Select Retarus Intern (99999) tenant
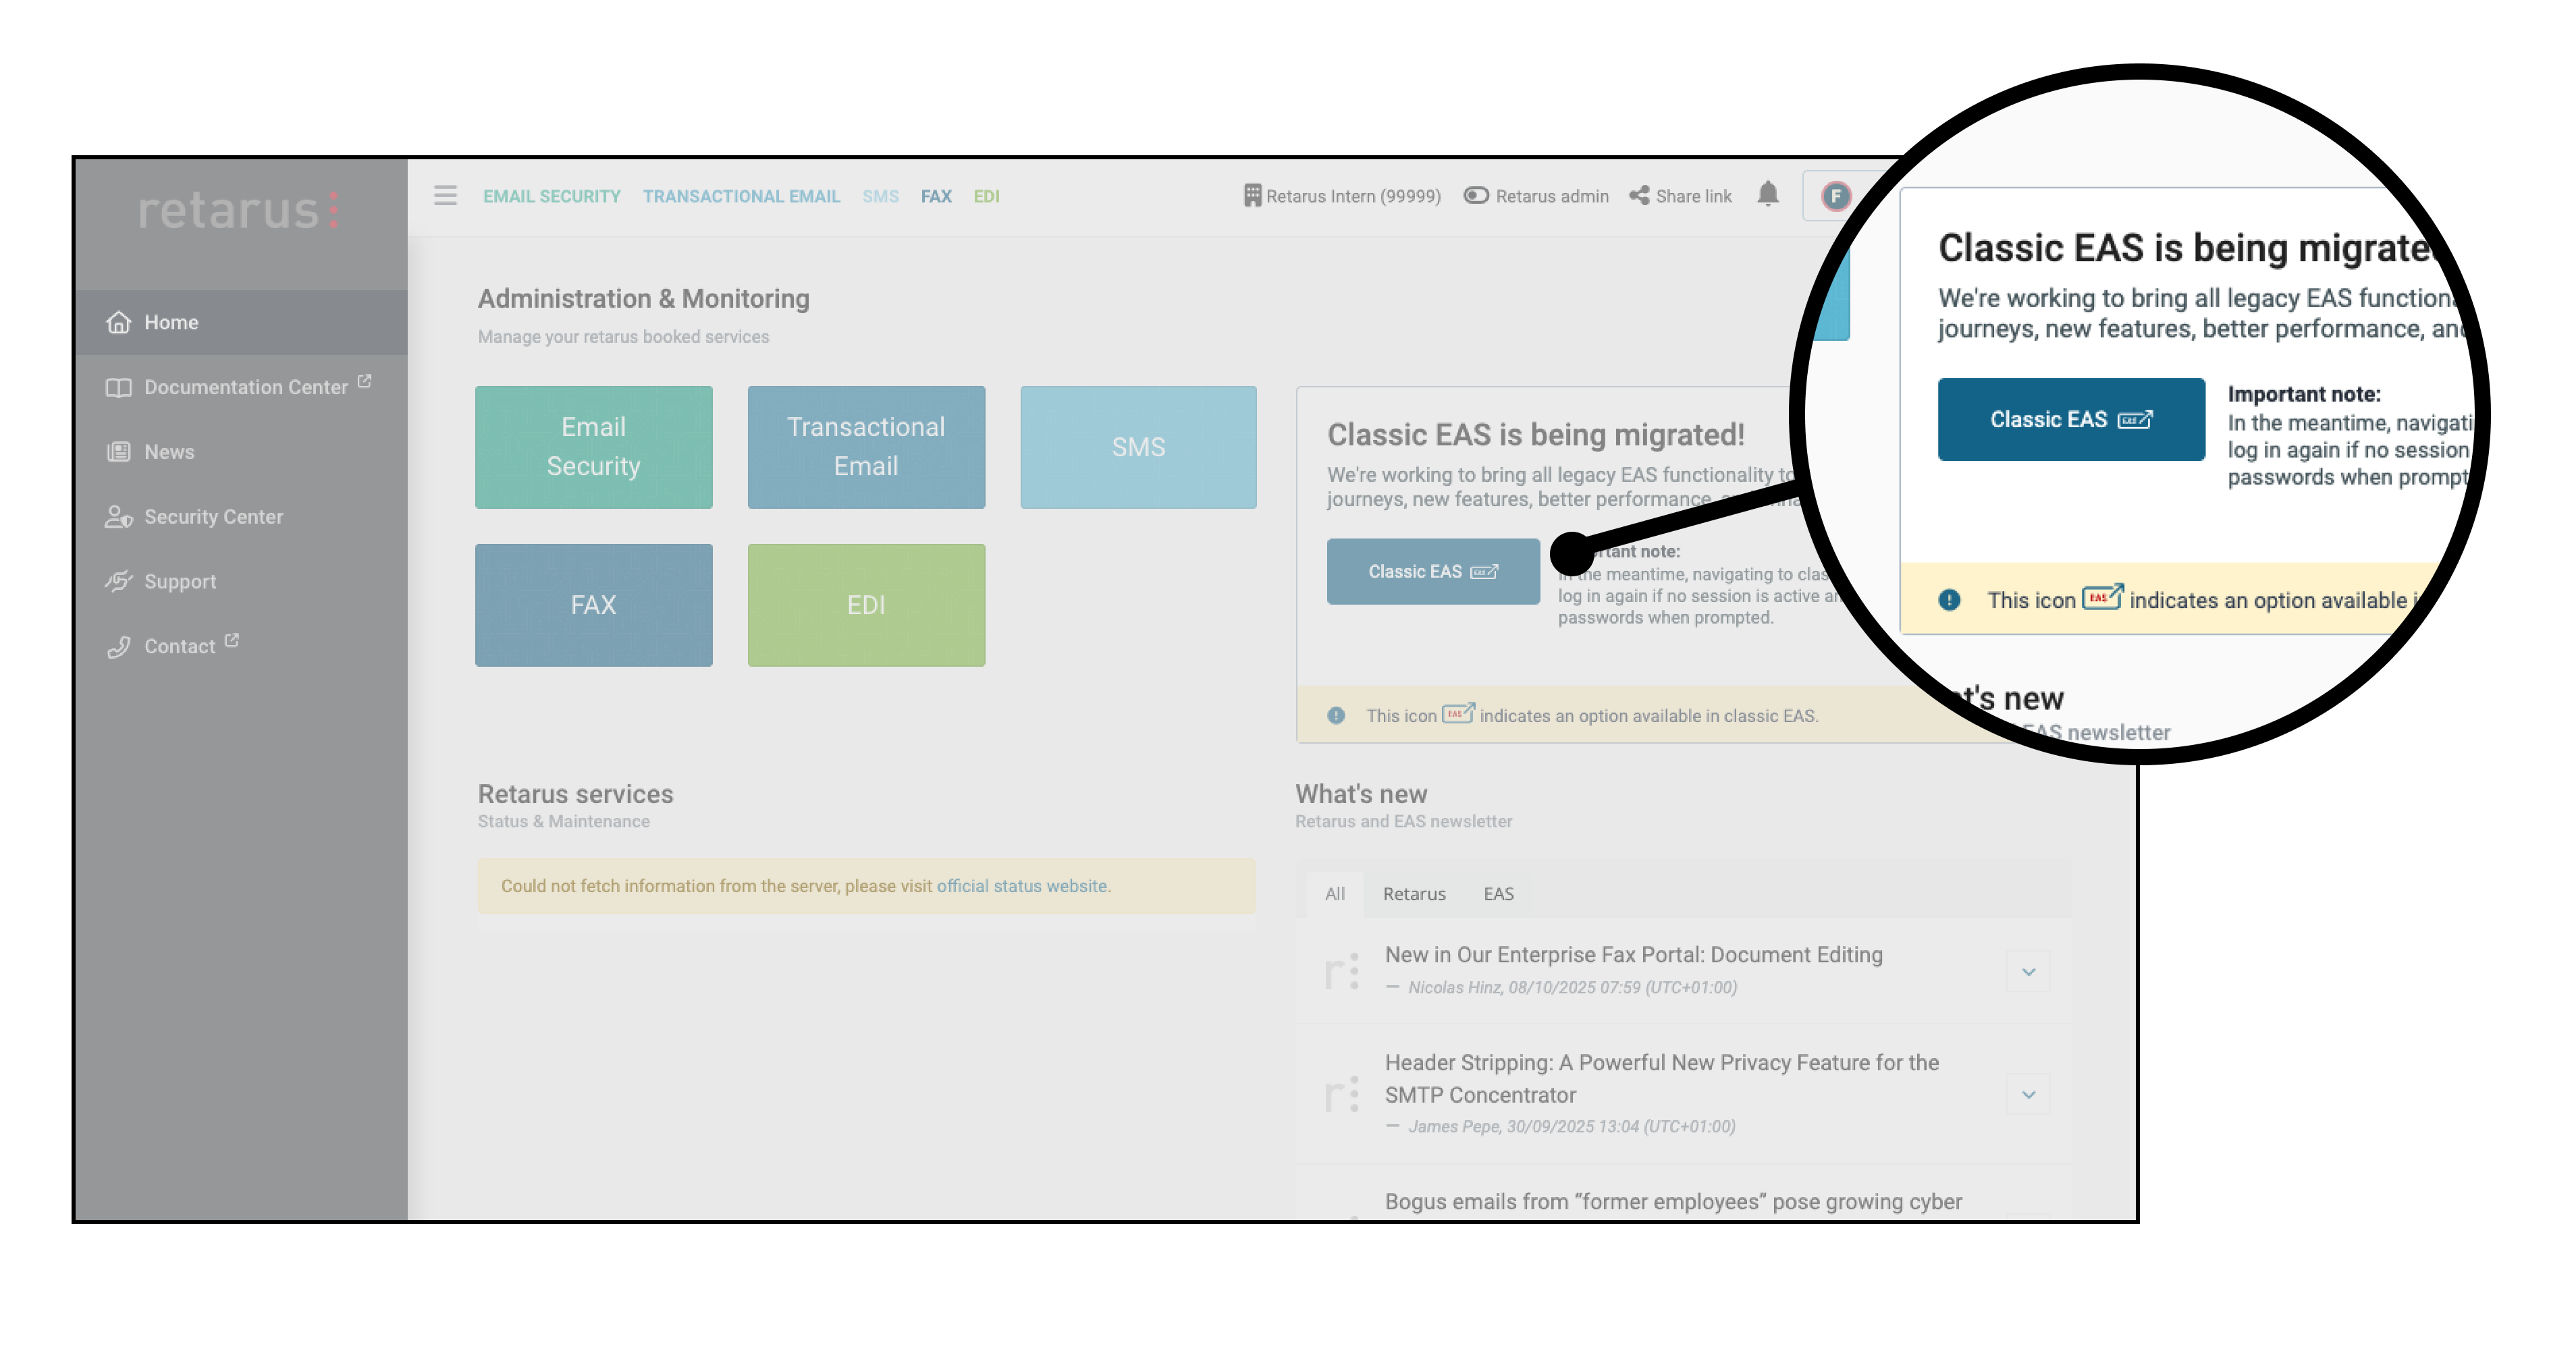 click(1342, 196)
